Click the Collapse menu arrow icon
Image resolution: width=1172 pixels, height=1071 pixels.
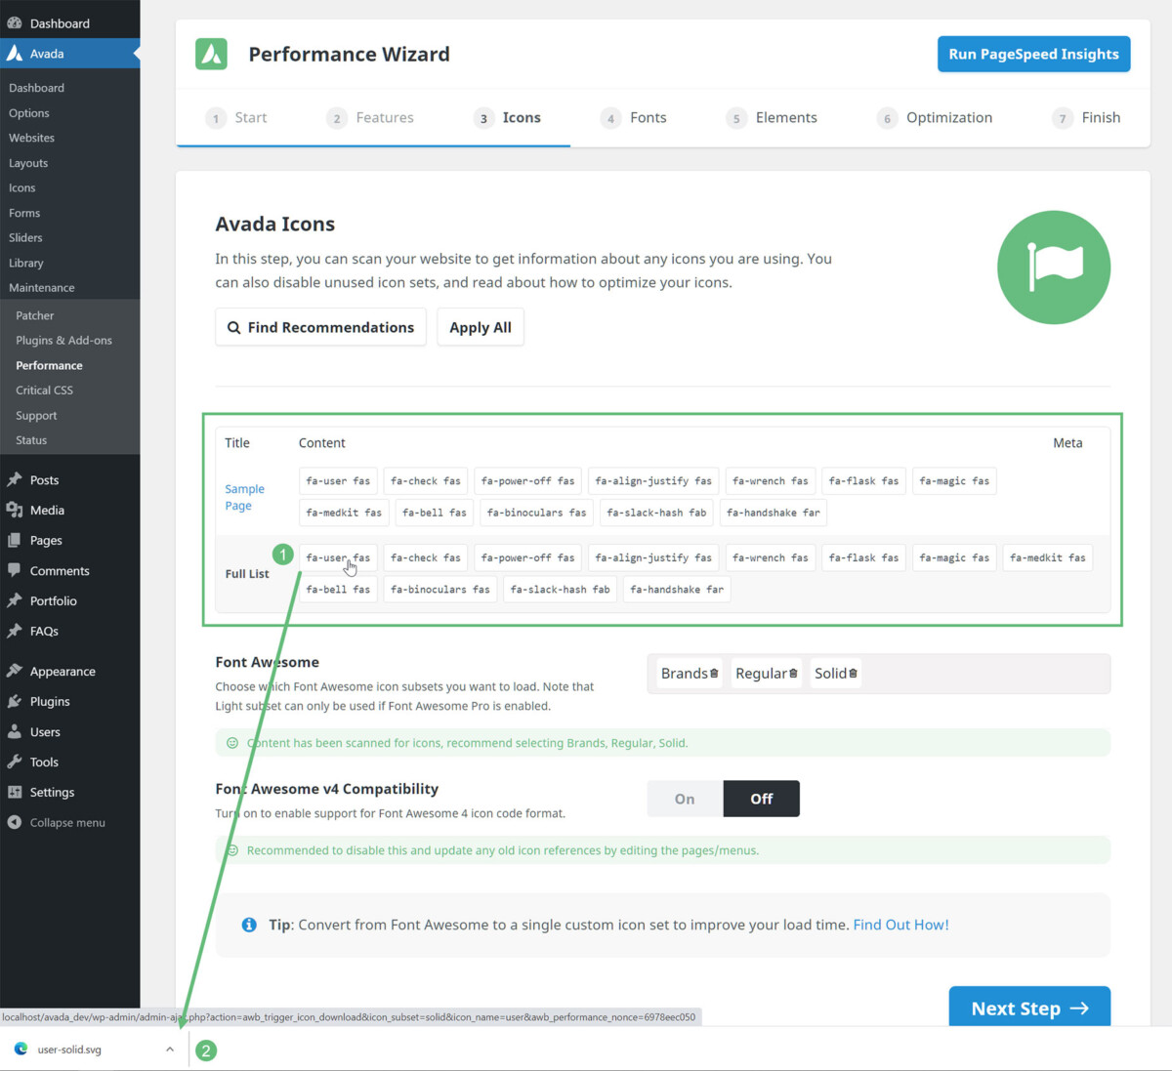click(15, 822)
